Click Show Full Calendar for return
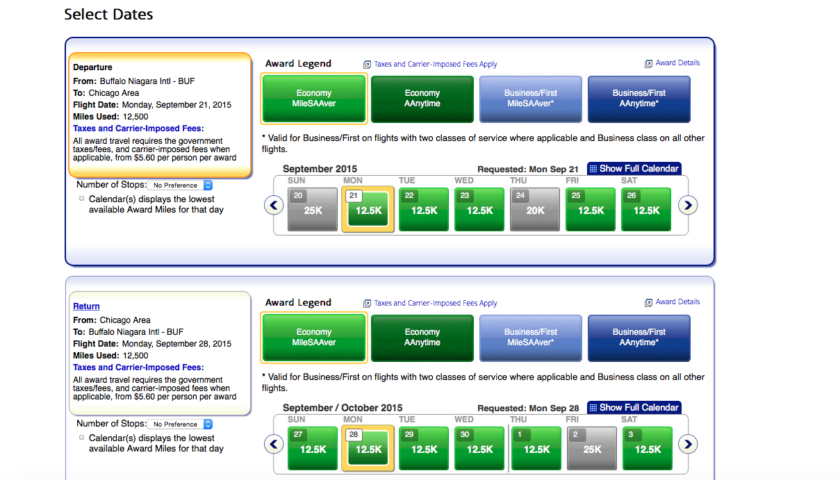 (634, 407)
